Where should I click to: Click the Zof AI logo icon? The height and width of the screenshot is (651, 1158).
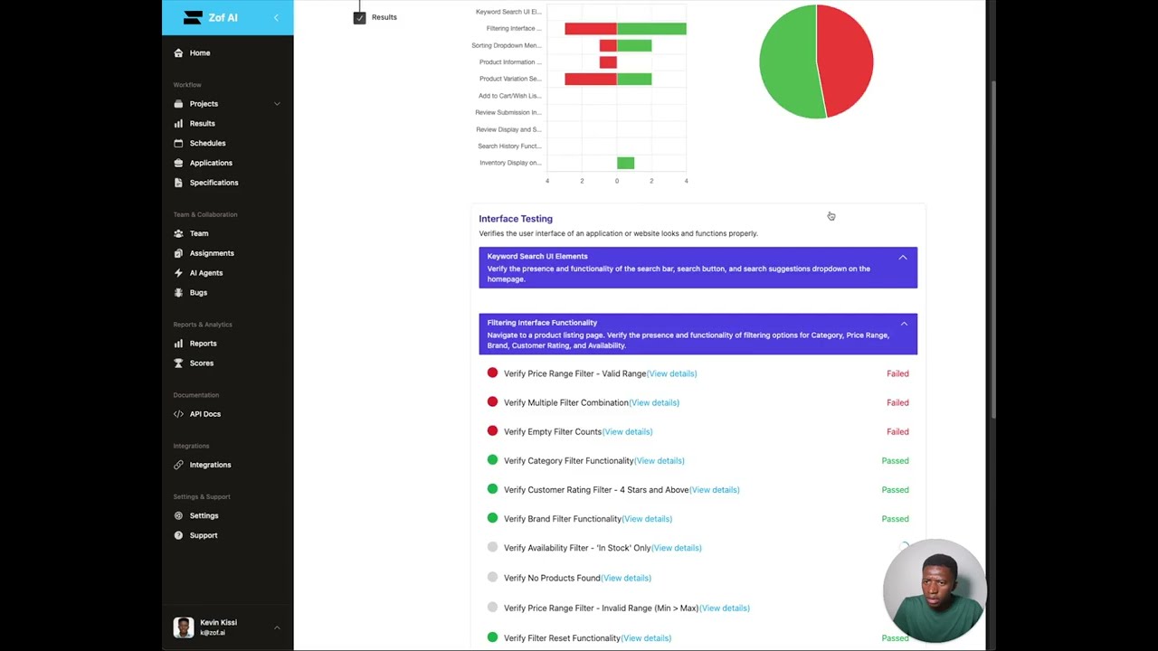[192, 17]
